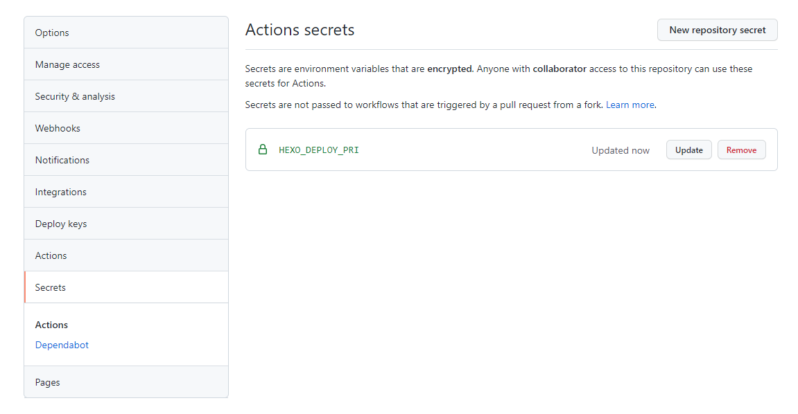Go to Pages settings
The width and height of the screenshot is (798, 414).
[48, 382]
